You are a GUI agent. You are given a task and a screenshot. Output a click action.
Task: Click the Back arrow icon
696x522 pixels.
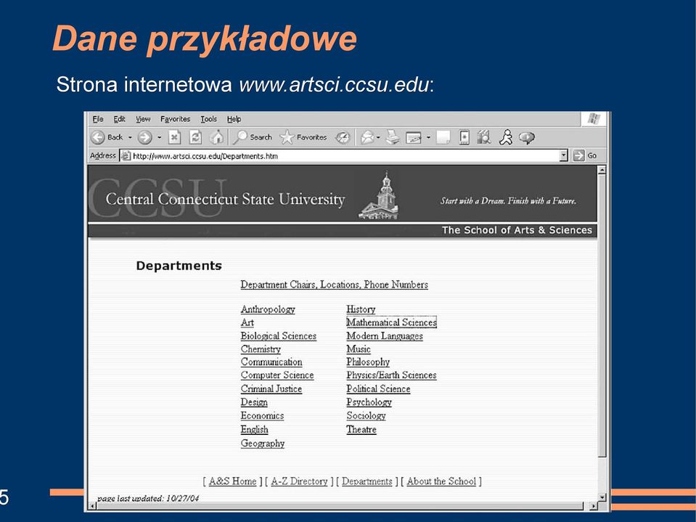pyautogui.click(x=98, y=138)
